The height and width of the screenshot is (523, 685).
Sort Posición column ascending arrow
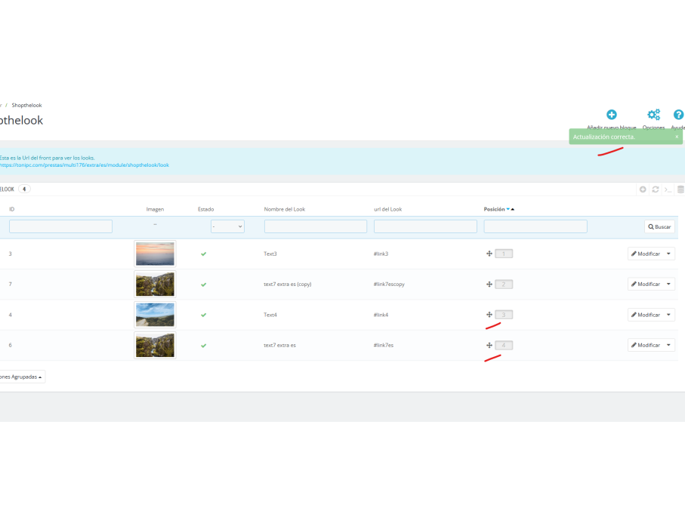coord(513,210)
